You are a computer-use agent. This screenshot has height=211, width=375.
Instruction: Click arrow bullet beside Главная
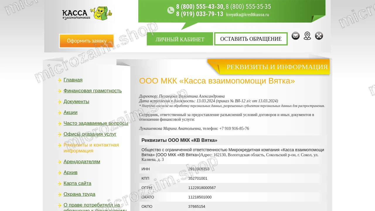60,80
